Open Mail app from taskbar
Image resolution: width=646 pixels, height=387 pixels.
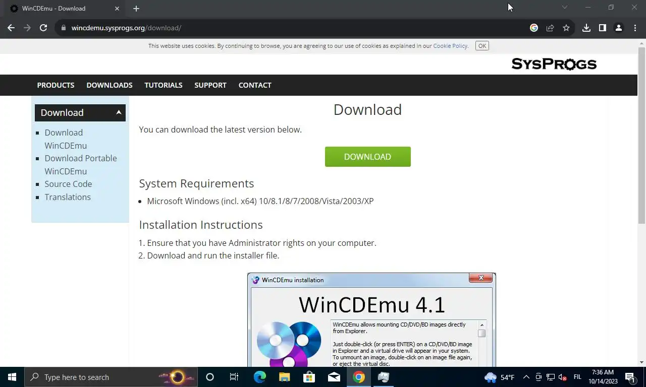pos(334,377)
